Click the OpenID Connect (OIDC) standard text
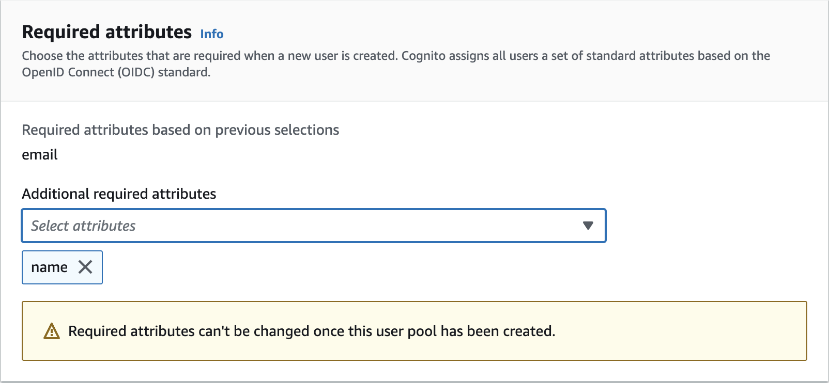 tap(116, 72)
